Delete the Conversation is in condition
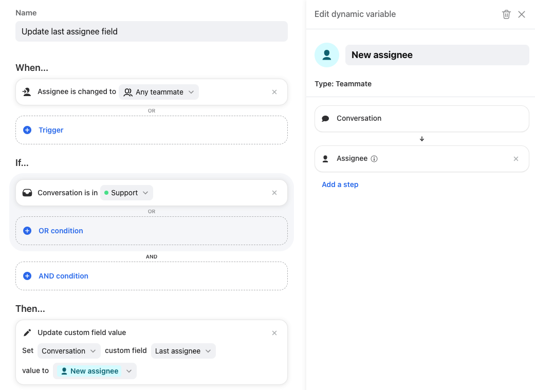535x390 pixels. 274,193
